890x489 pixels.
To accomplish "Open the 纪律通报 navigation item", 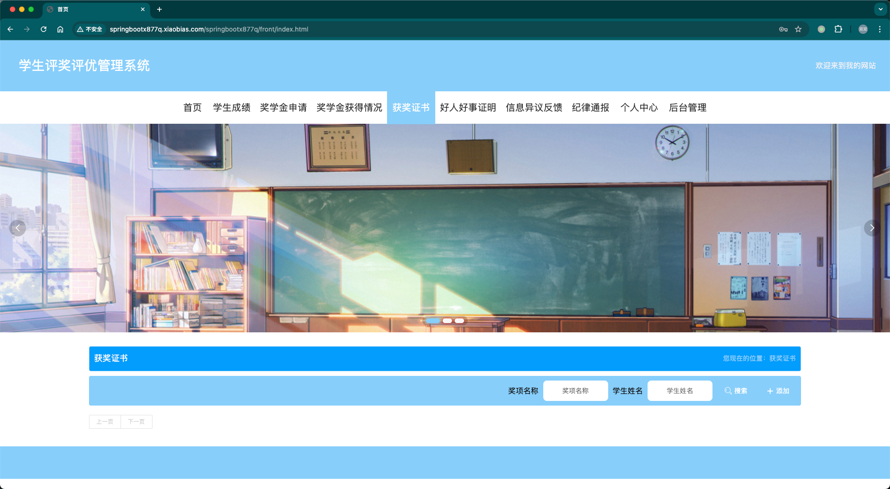I will (x=591, y=108).
